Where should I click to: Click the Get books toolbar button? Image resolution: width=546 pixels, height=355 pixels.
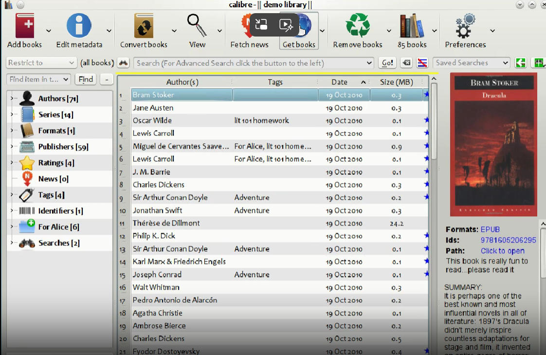299,31
